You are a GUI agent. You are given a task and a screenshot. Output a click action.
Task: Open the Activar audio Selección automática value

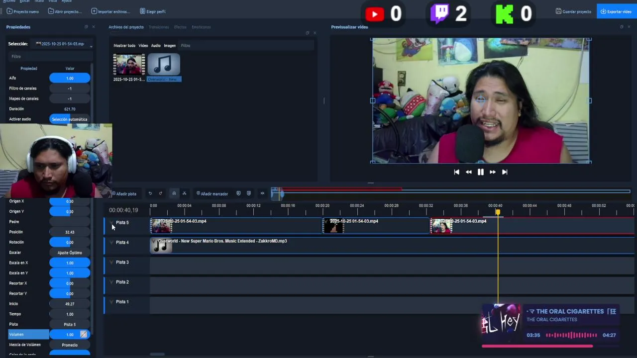click(x=70, y=119)
